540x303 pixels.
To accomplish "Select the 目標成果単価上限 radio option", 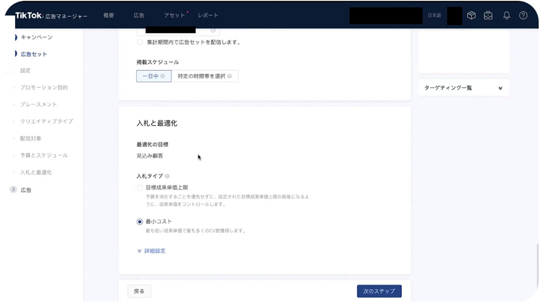I will click(x=139, y=188).
